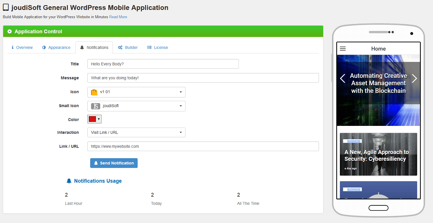Viewport: 433px width, 223px height.
Task: Click the gear icon in Application Control header
Action: pos(10,32)
